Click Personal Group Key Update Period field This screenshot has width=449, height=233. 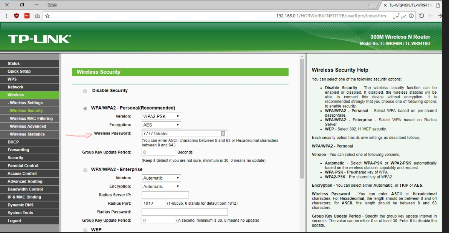point(158,152)
